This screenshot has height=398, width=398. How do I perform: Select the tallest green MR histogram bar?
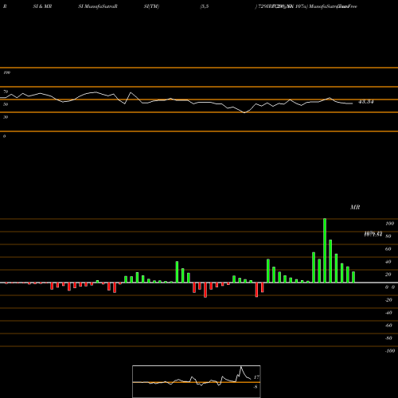(x=325, y=251)
